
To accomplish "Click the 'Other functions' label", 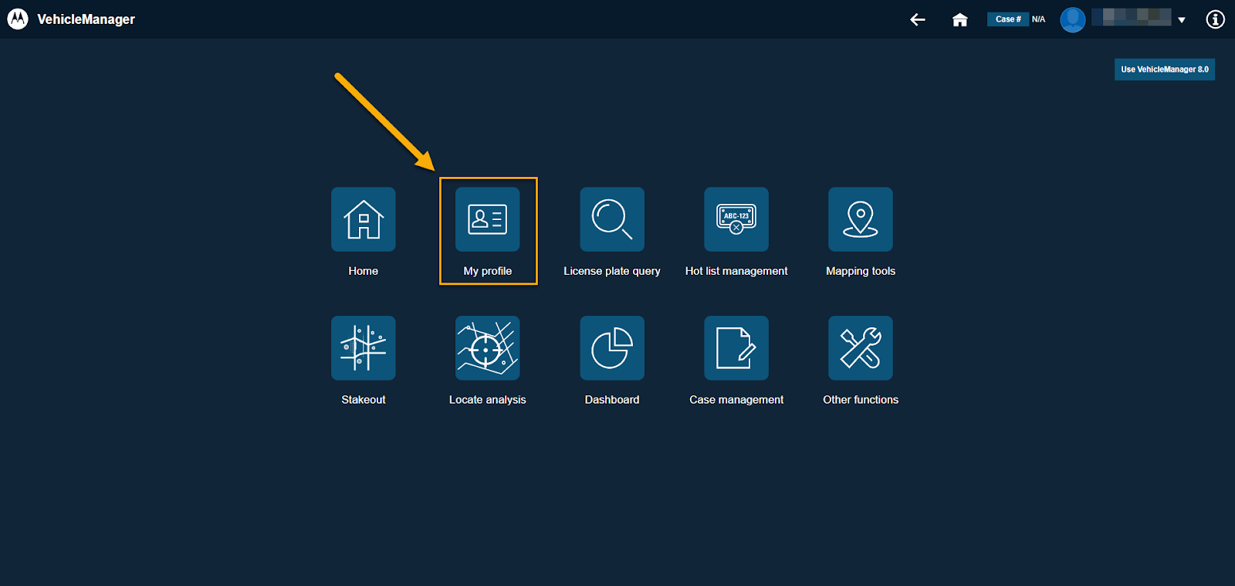I will [x=861, y=400].
